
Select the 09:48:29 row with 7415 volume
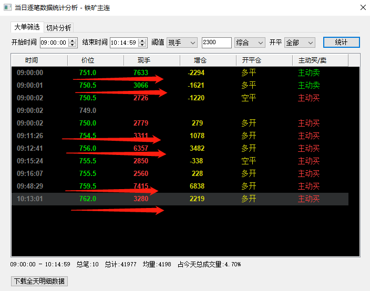(180, 186)
